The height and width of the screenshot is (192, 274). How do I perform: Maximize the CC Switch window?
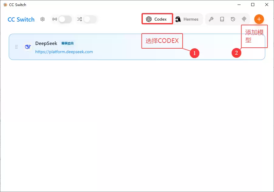coord(253,5)
